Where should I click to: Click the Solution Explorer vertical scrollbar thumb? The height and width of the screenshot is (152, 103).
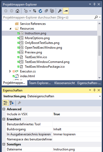99,46
